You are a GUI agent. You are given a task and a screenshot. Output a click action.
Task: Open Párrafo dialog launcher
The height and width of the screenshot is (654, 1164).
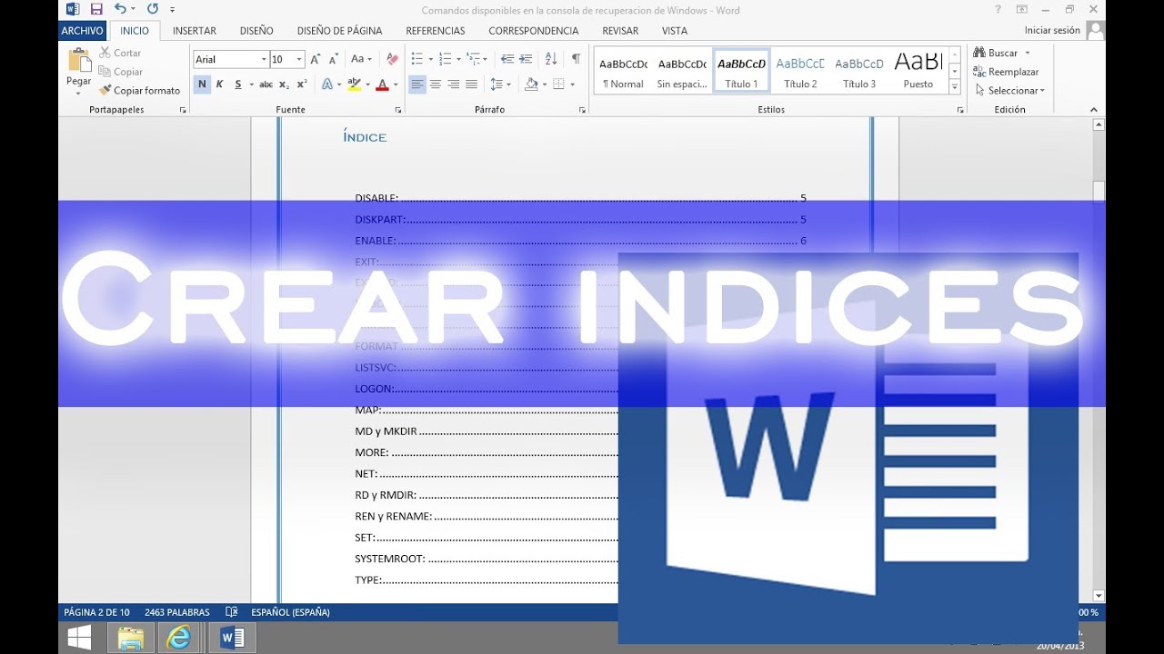pos(582,110)
